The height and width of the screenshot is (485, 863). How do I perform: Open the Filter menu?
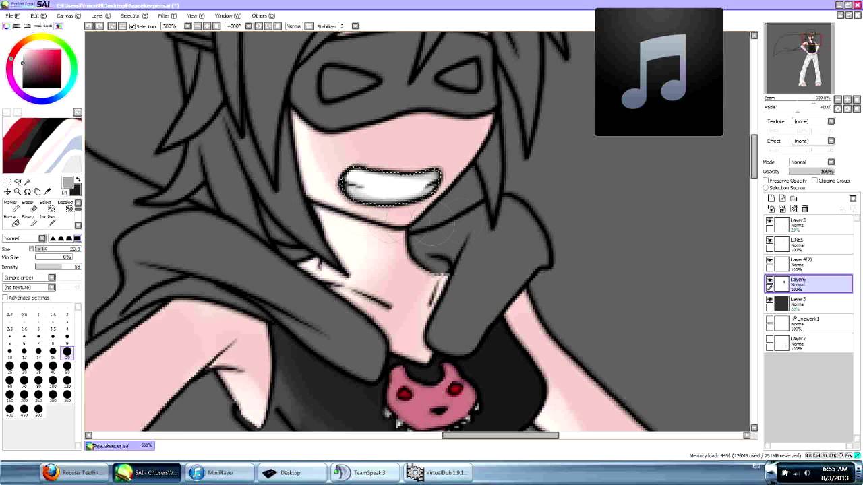pyautogui.click(x=167, y=15)
